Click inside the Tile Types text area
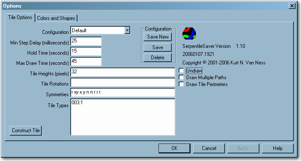The image size is (301, 161). pyautogui.click(x=123, y=117)
